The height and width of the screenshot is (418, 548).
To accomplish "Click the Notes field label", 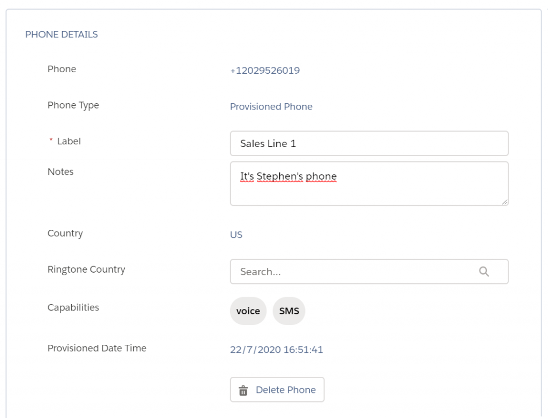I will pos(60,172).
